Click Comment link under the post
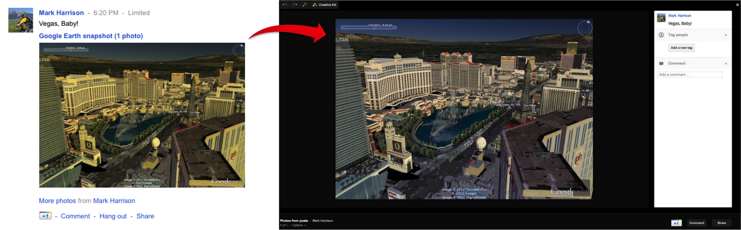 75,216
